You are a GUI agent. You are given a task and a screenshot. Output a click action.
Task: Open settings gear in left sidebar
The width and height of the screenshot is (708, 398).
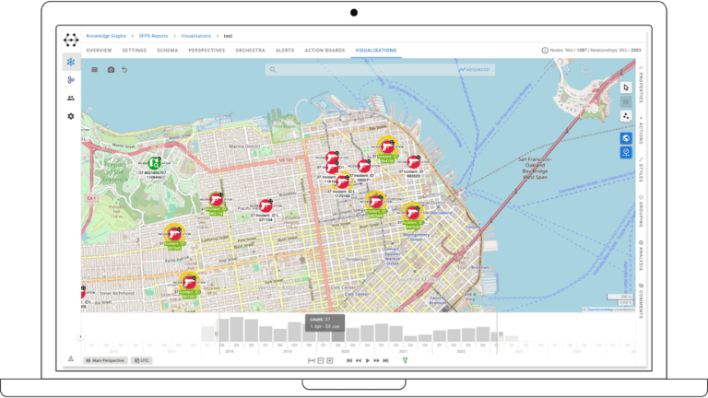(x=71, y=116)
